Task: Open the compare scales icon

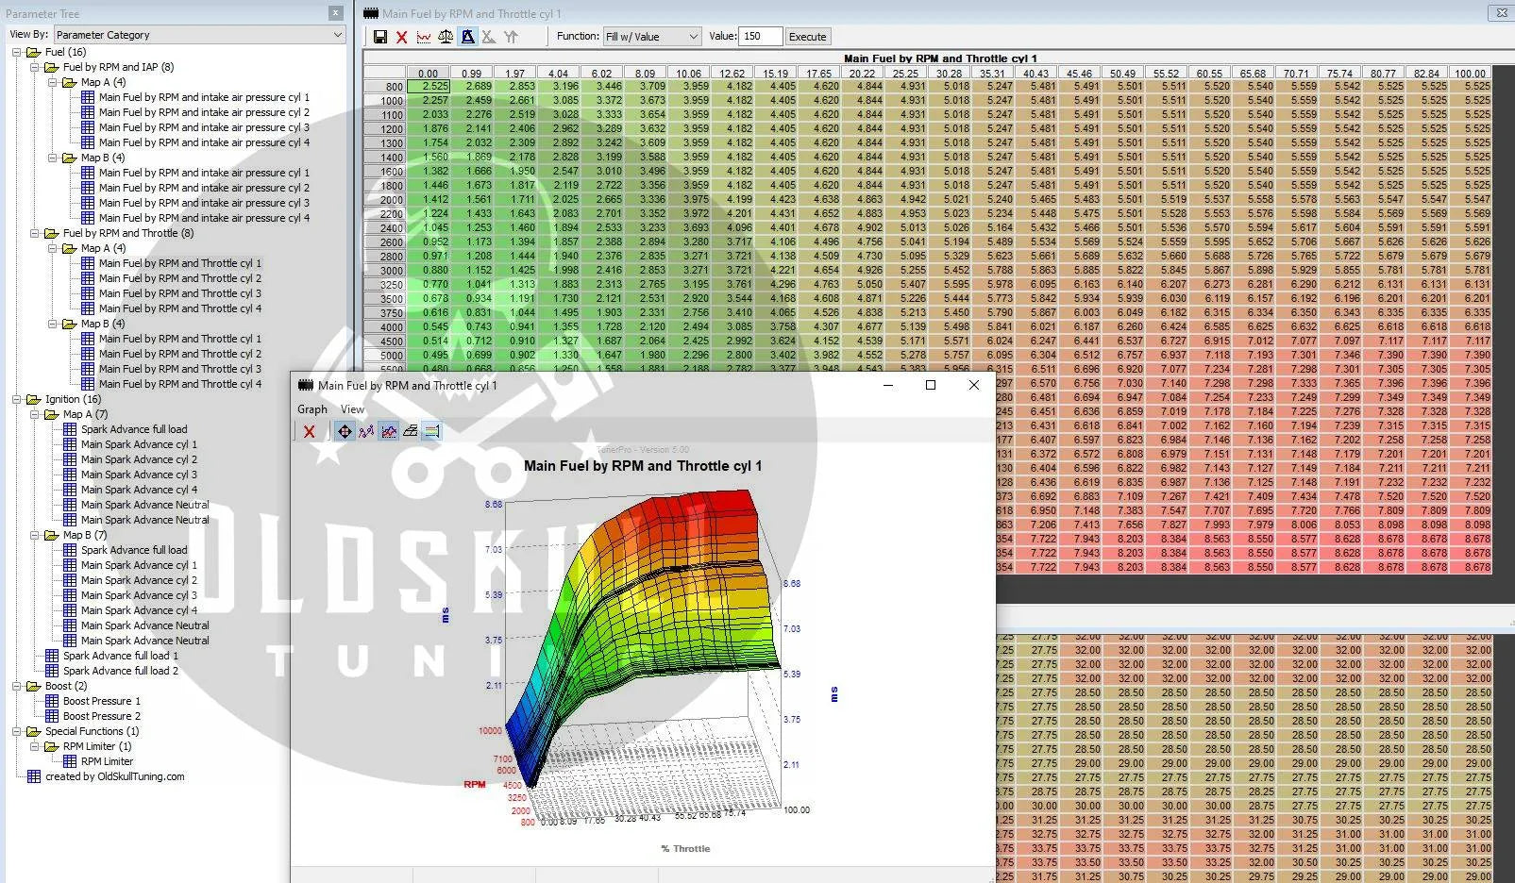Action: coord(446,37)
